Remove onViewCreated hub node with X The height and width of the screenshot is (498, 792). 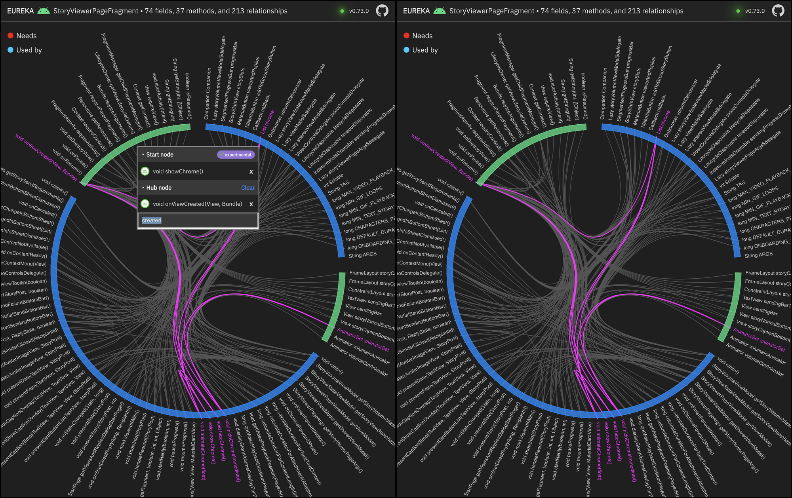pyautogui.click(x=251, y=204)
